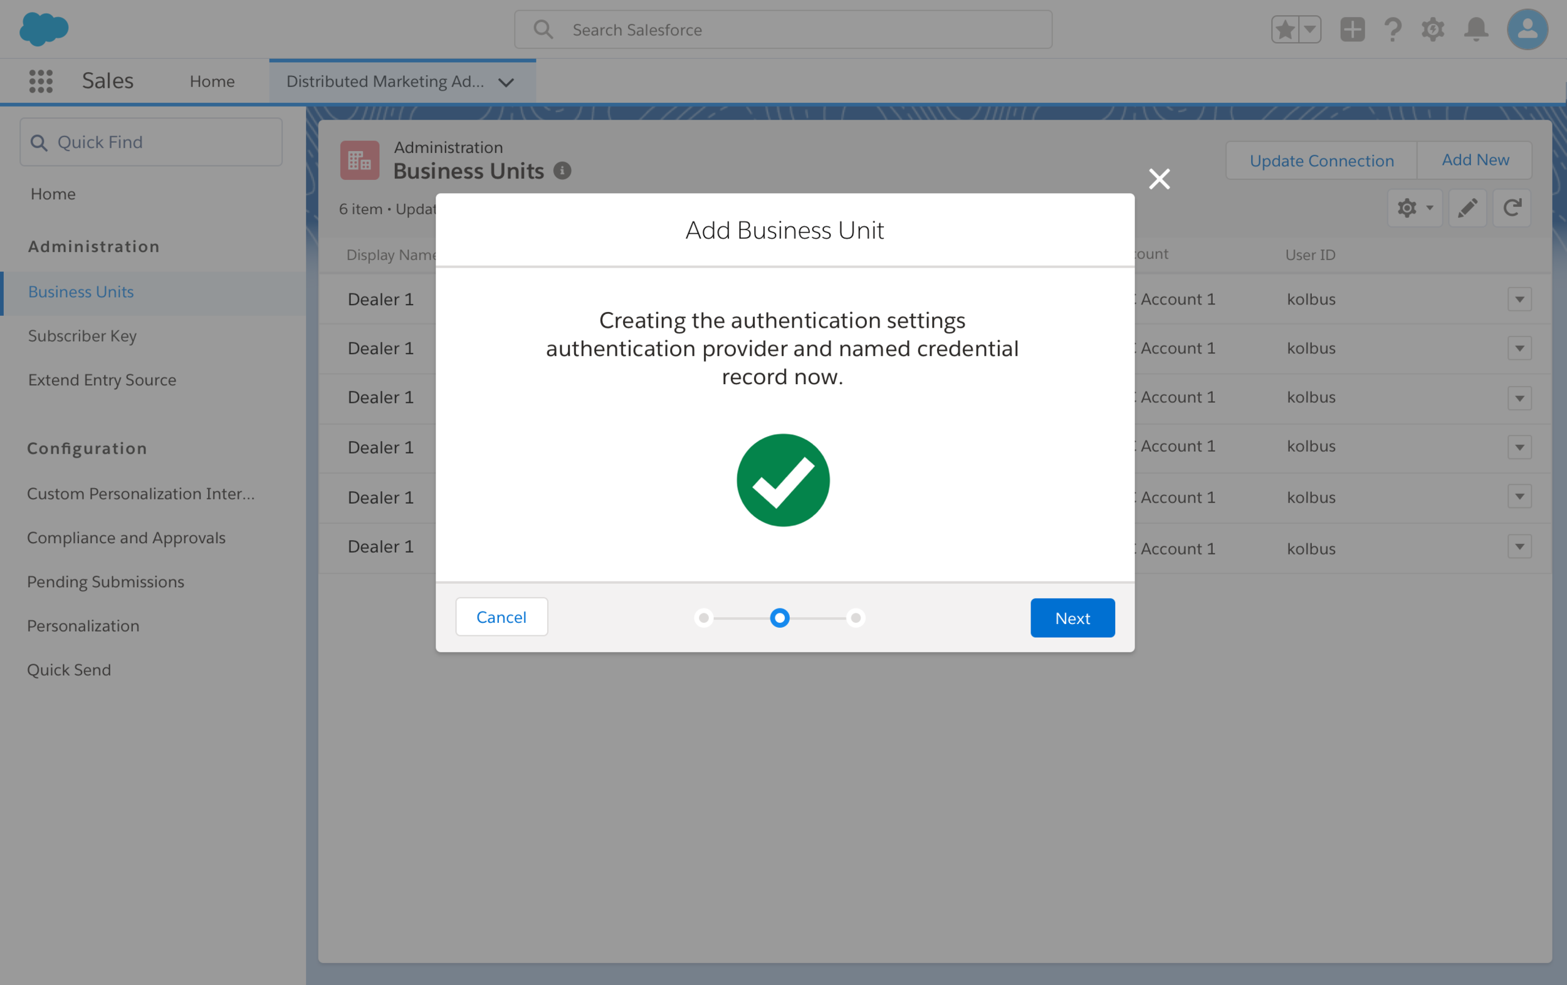Image resolution: width=1567 pixels, height=985 pixels.
Task: Open the favorites list dropdown arrow
Action: [1309, 29]
